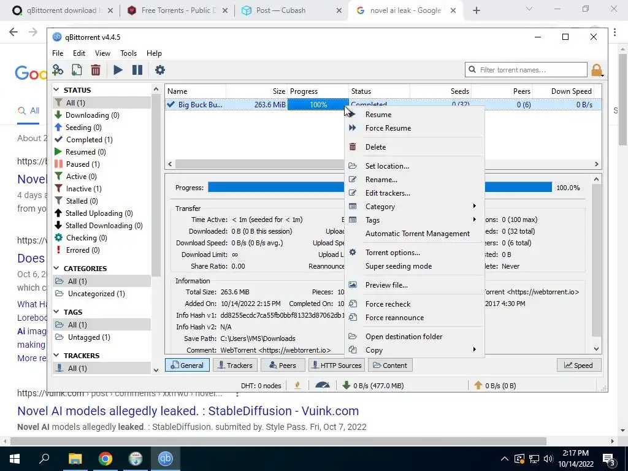This screenshot has height=471, width=628.
Task: Choose Delete in the context menu
Action: 415,147
